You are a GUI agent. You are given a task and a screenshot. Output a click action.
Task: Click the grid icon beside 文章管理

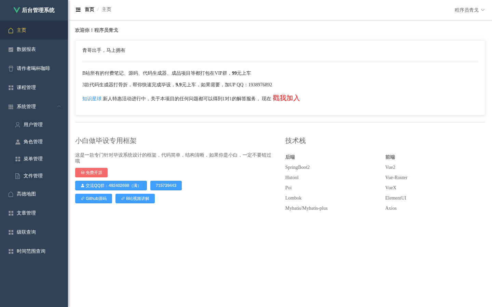pos(11,213)
